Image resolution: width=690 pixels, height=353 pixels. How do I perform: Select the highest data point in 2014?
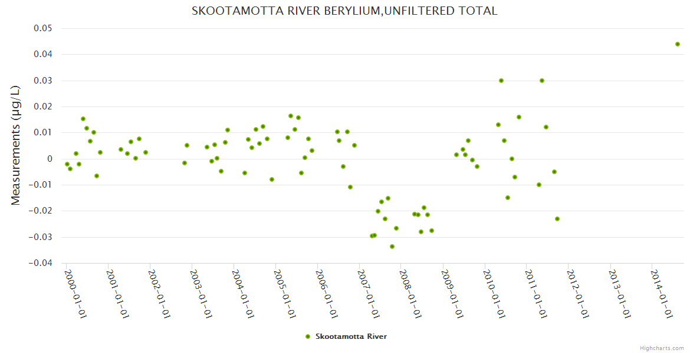pos(678,44)
